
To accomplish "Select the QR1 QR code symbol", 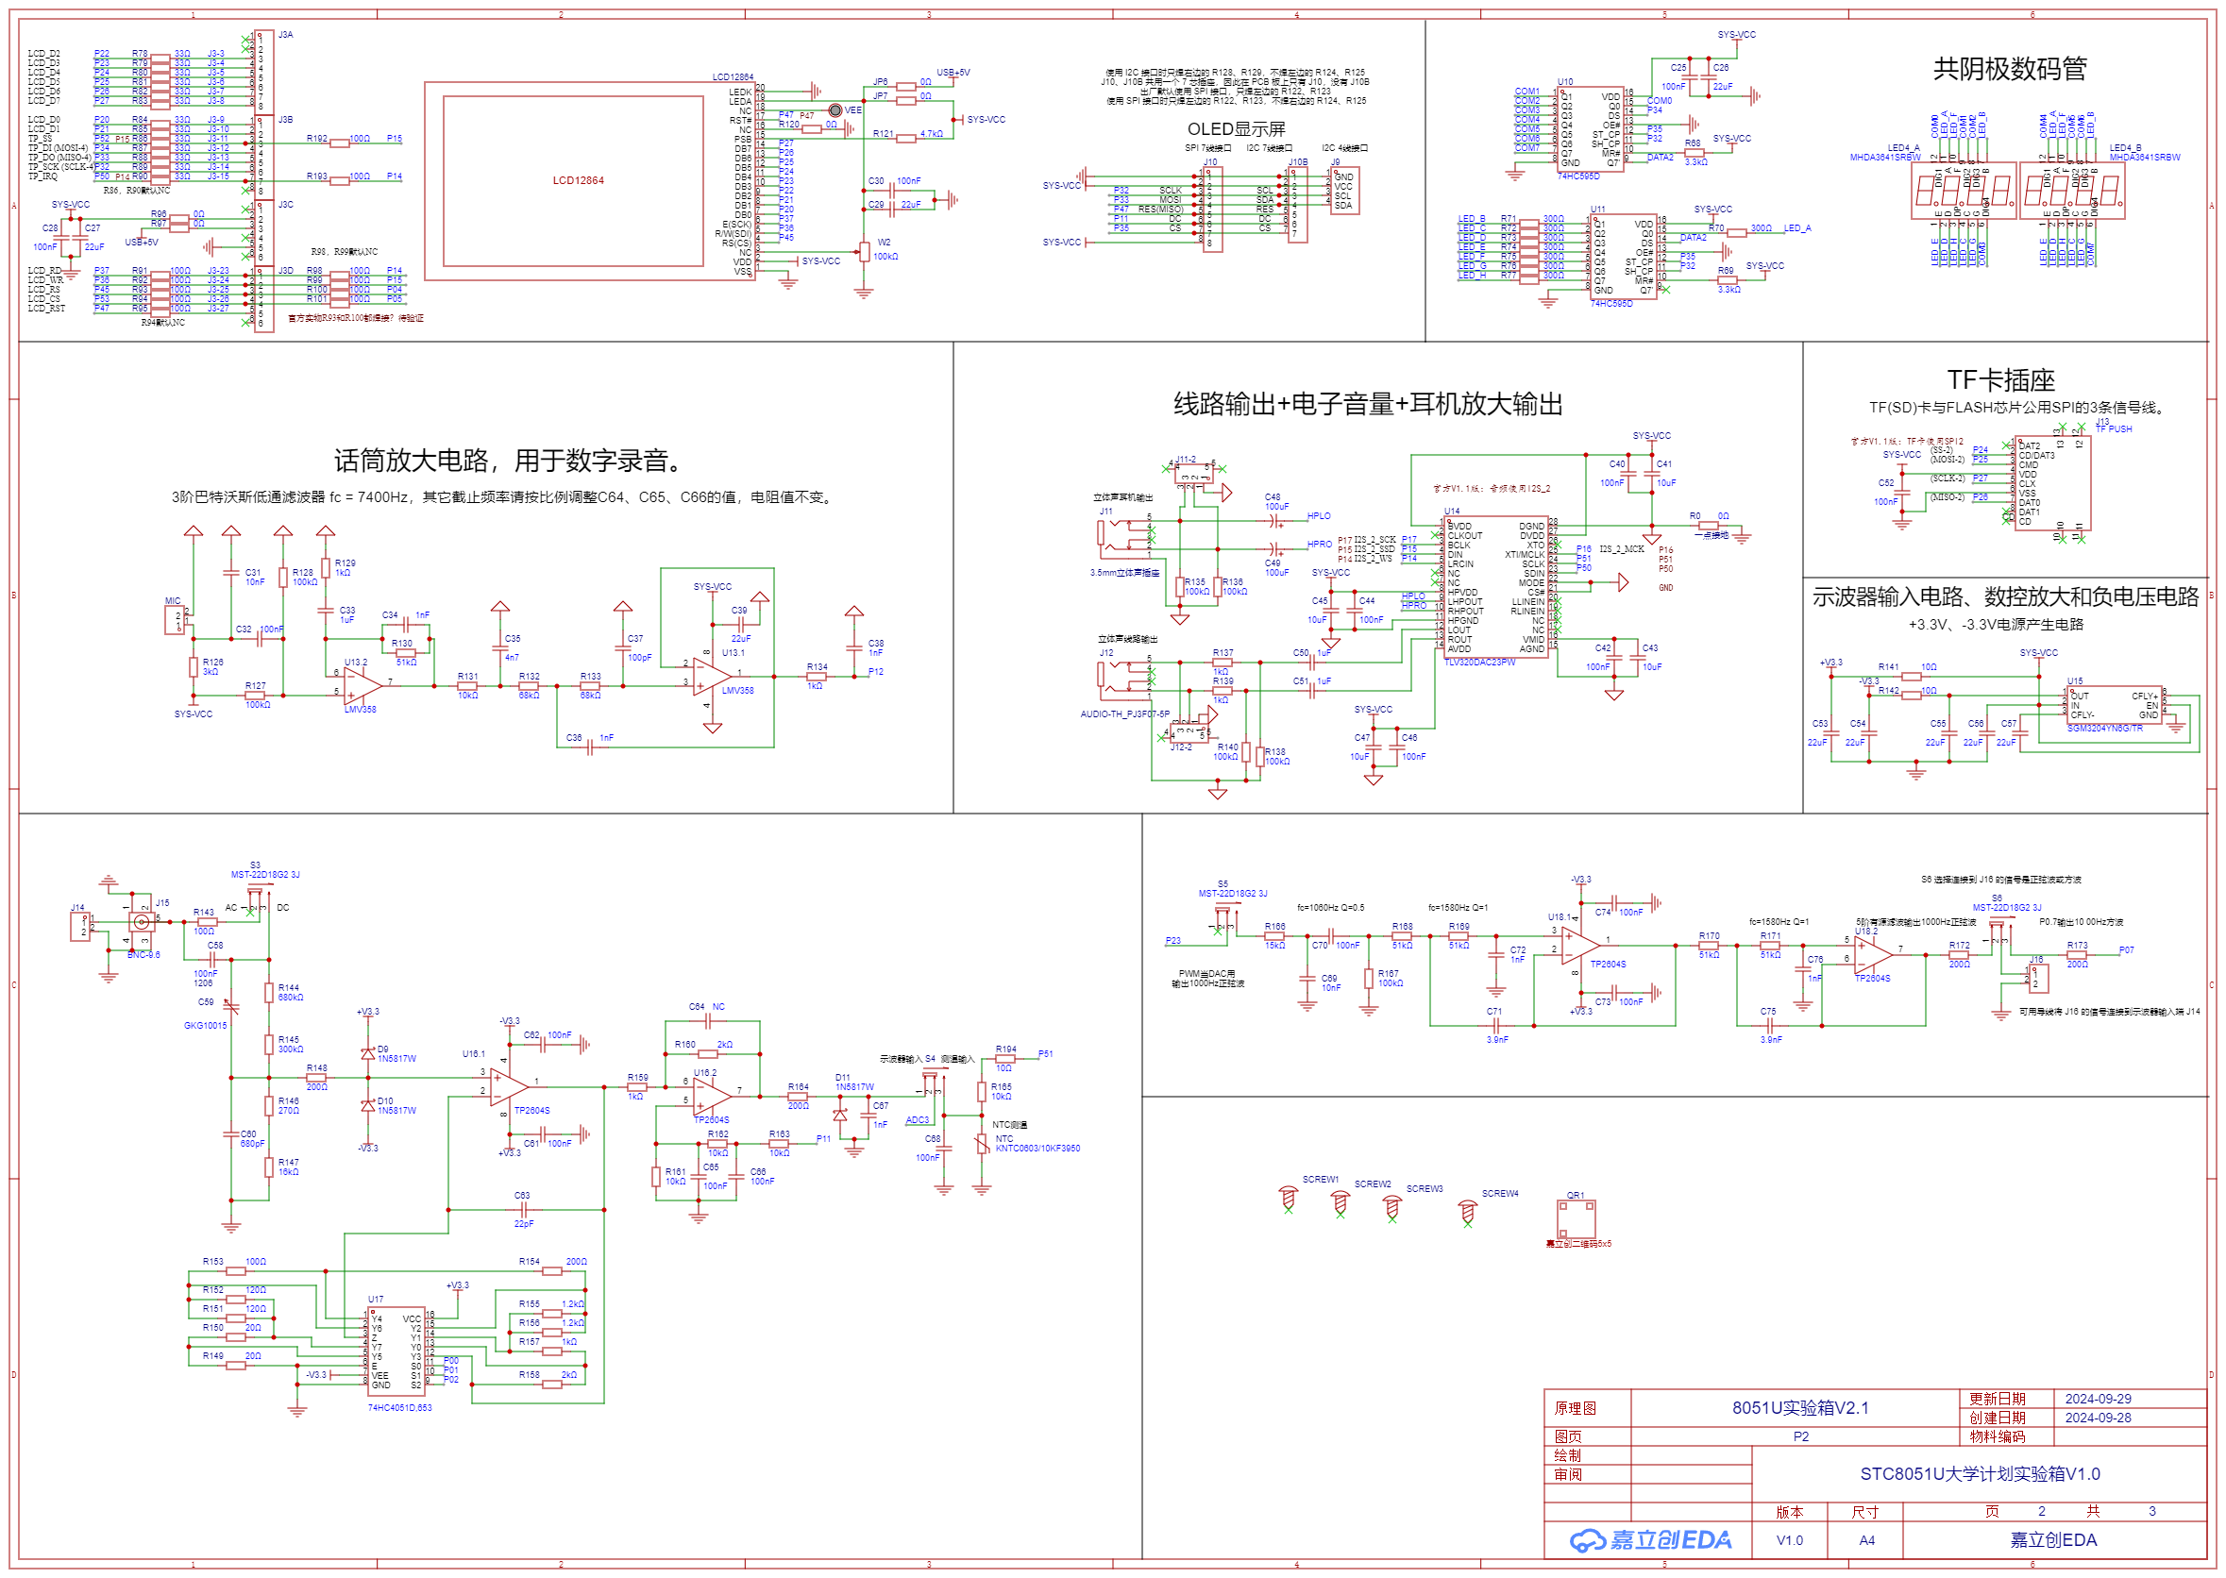I will pos(1575,1218).
